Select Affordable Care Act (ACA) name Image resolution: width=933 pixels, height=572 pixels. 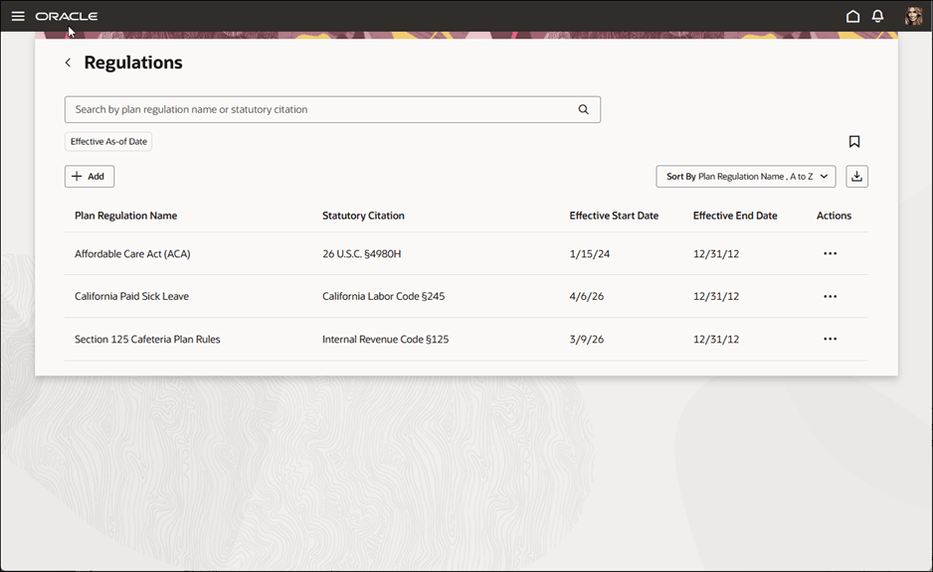coord(132,253)
